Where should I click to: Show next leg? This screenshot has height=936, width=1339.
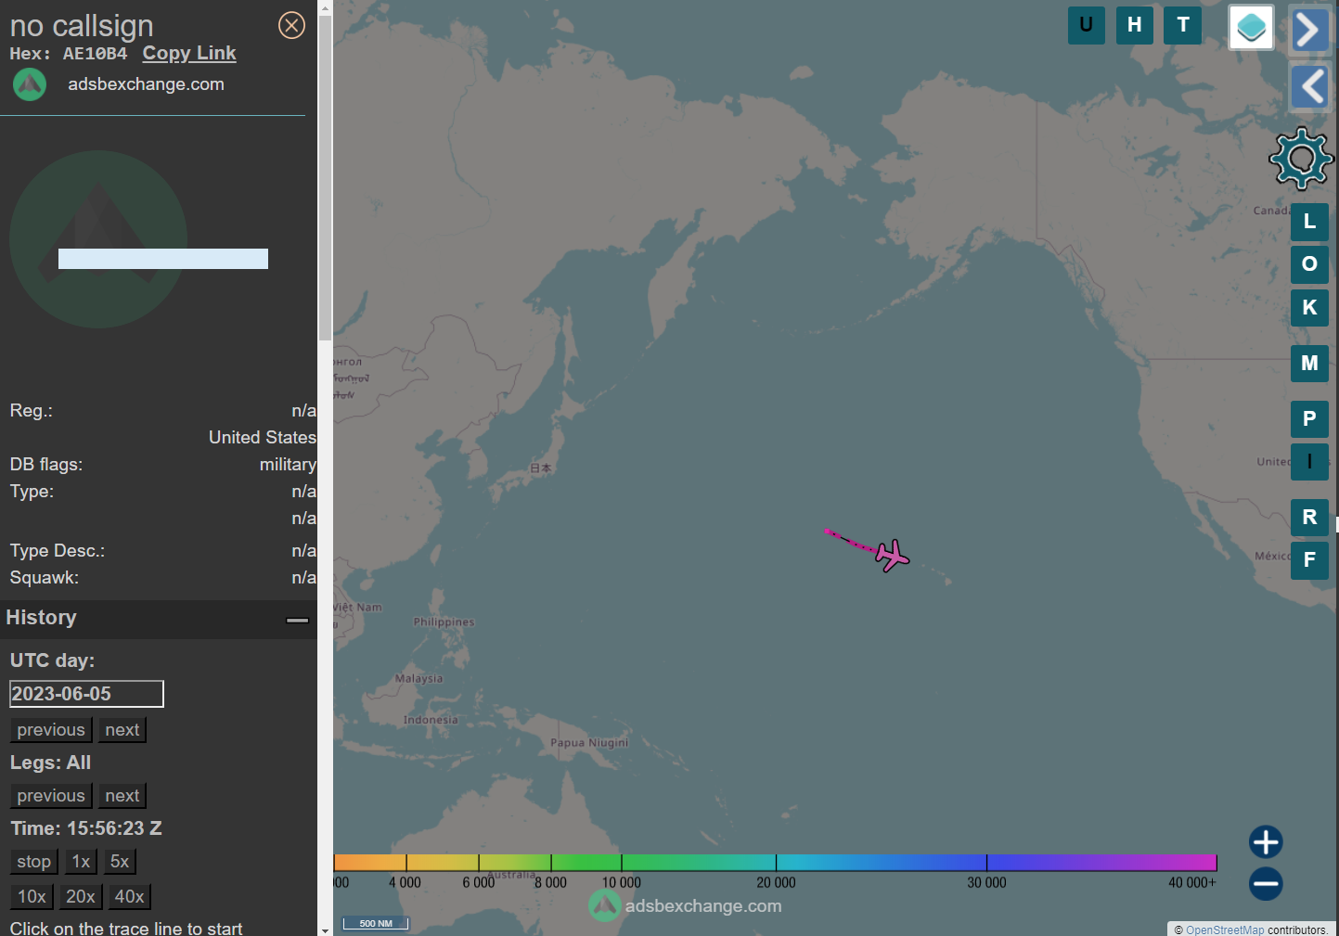click(x=122, y=796)
